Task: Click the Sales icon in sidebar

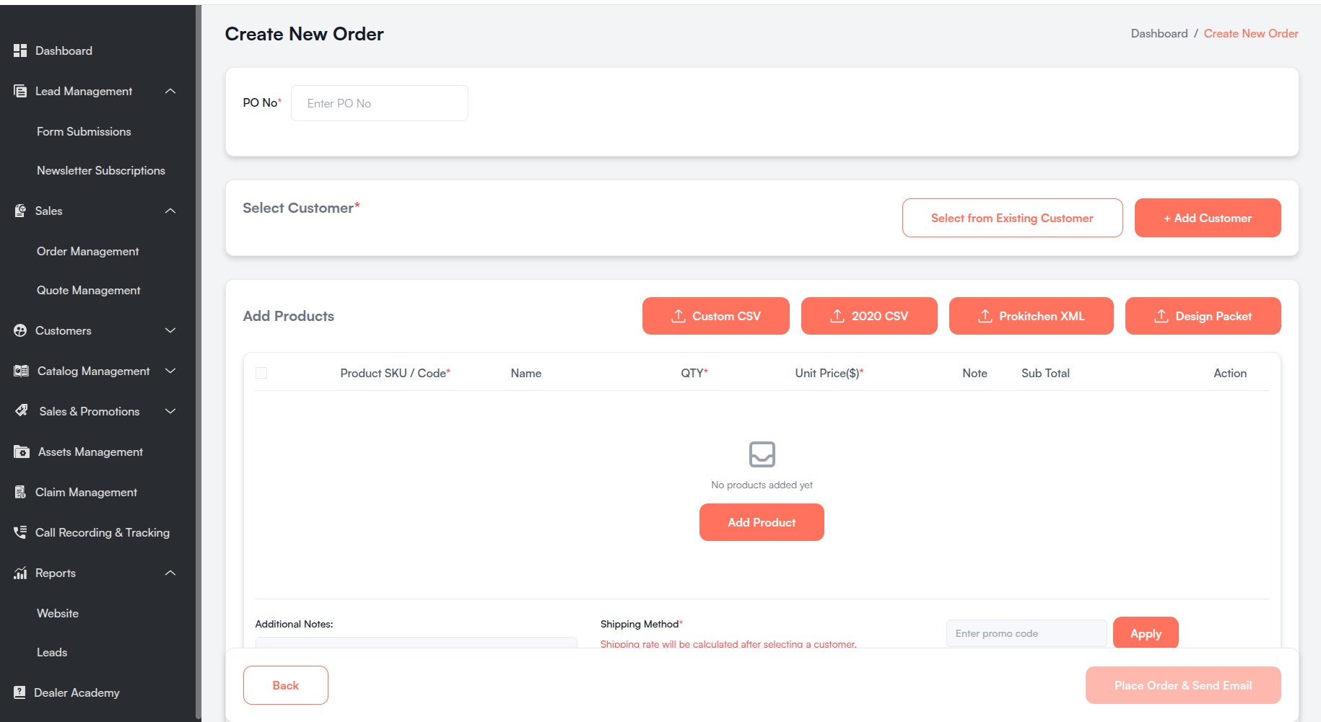Action: (x=20, y=211)
